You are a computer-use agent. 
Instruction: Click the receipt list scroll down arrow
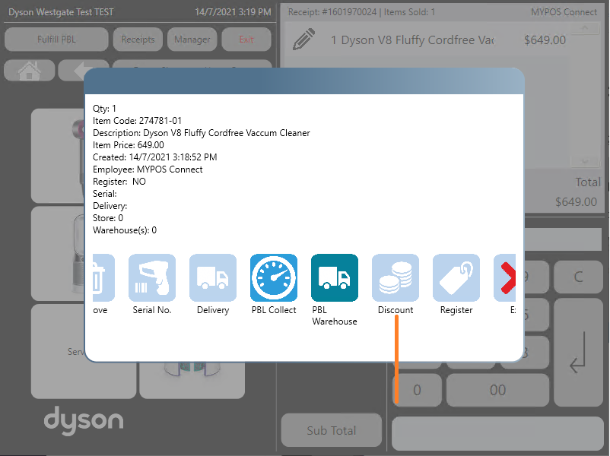[x=585, y=160]
